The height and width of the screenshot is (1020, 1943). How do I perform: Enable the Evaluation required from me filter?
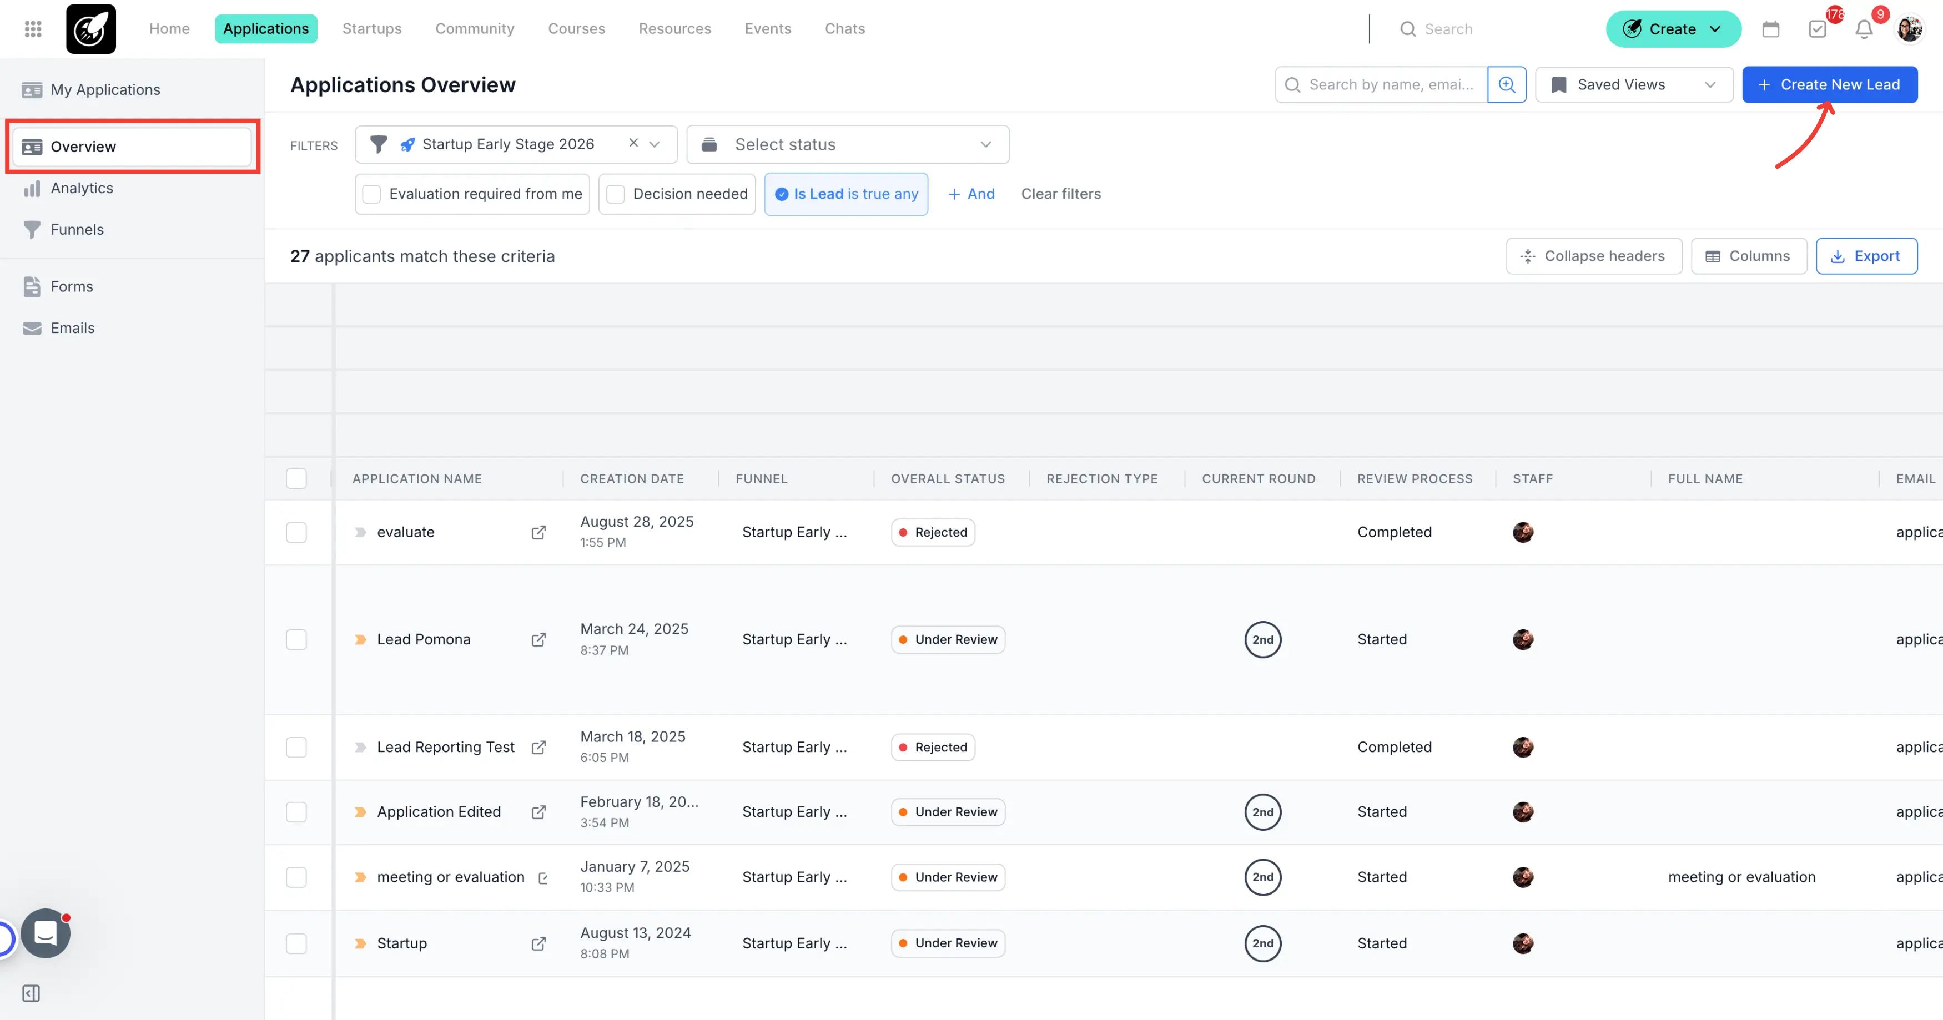click(x=371, y=194)
